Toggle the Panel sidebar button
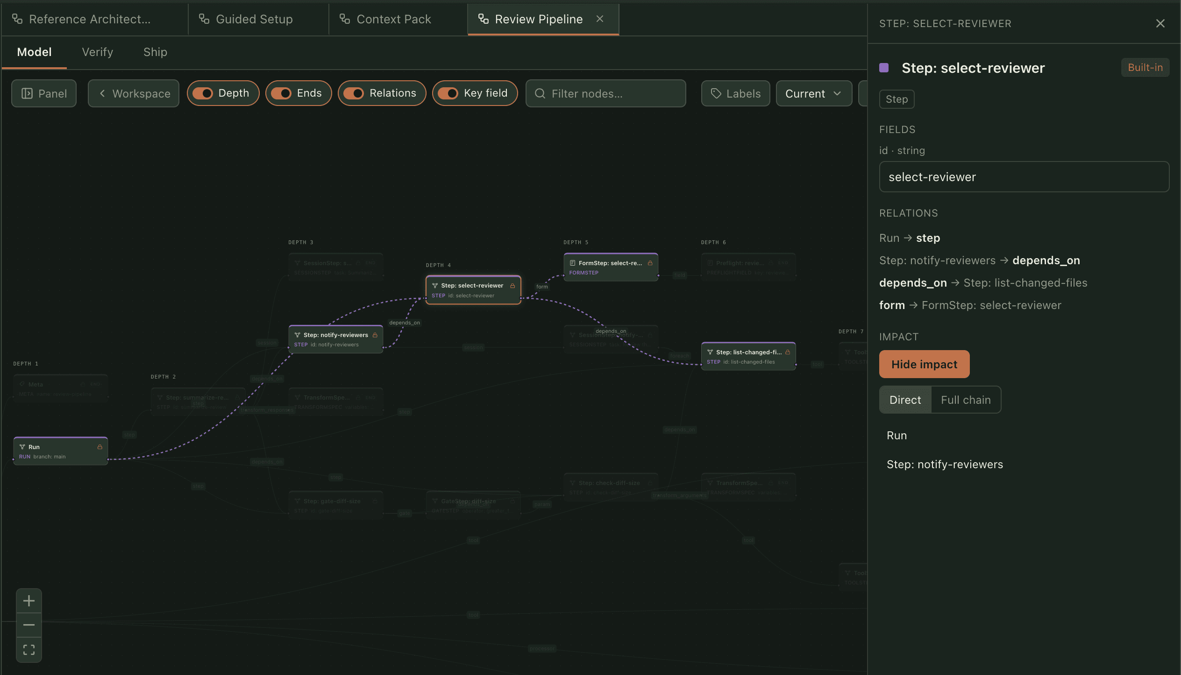1181x675 pixels. pyautogui.click(x=44, y=93)
